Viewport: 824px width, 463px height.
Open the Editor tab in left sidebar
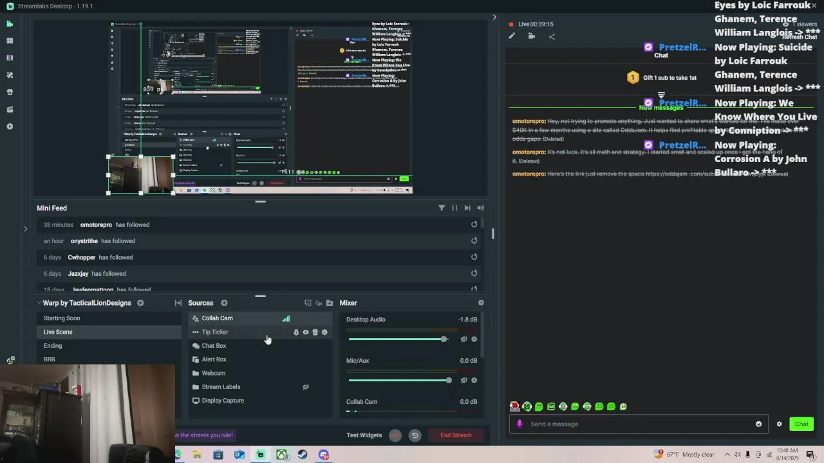click(x=10, y=24)
